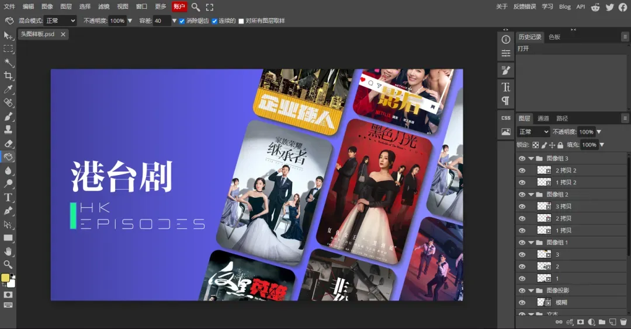The width and height of the screenshot is (631, 329).
Task: Open the toolbar 不透明度 slider arrow
Action: (x=130, y=21)
